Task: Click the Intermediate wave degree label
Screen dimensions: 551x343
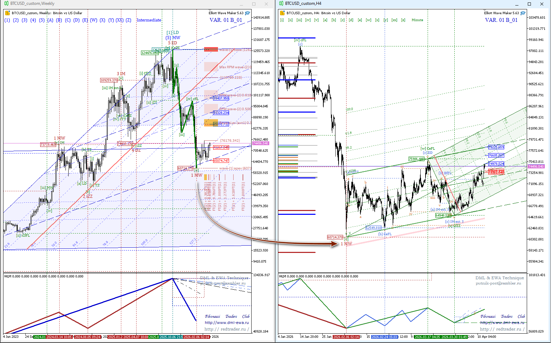Action: 149,20
